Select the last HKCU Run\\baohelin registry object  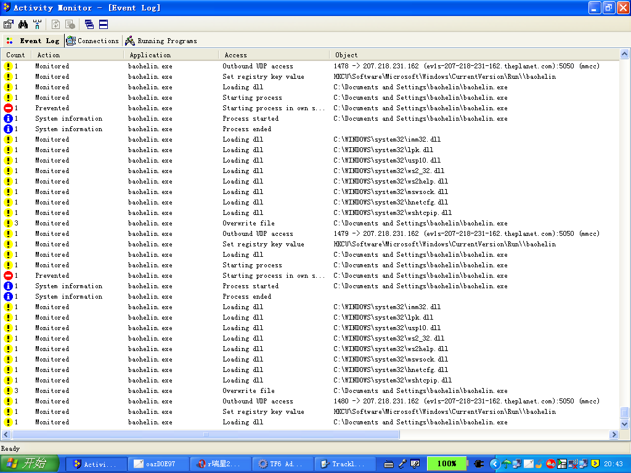point(445,411)
